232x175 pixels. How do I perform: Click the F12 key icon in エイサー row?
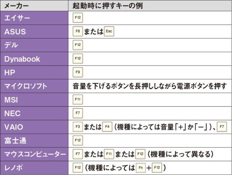78,18
